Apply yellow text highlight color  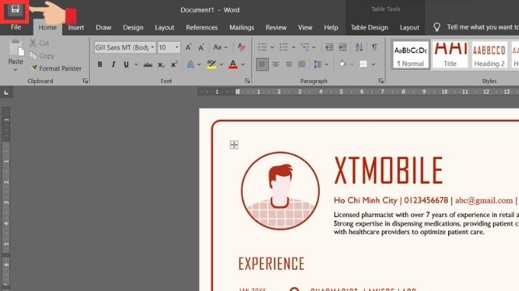[x=211, y=65]
